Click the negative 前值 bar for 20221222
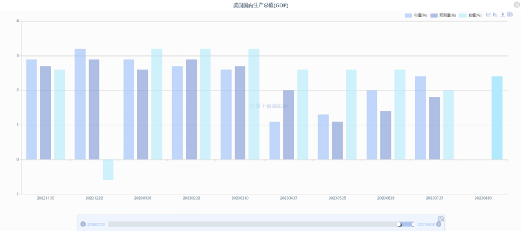This screenshot has width=521, height=231. [108, 170]
